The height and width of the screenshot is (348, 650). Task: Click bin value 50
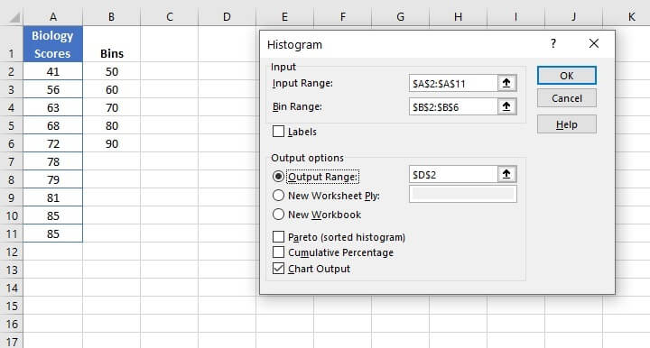(112, 71)
